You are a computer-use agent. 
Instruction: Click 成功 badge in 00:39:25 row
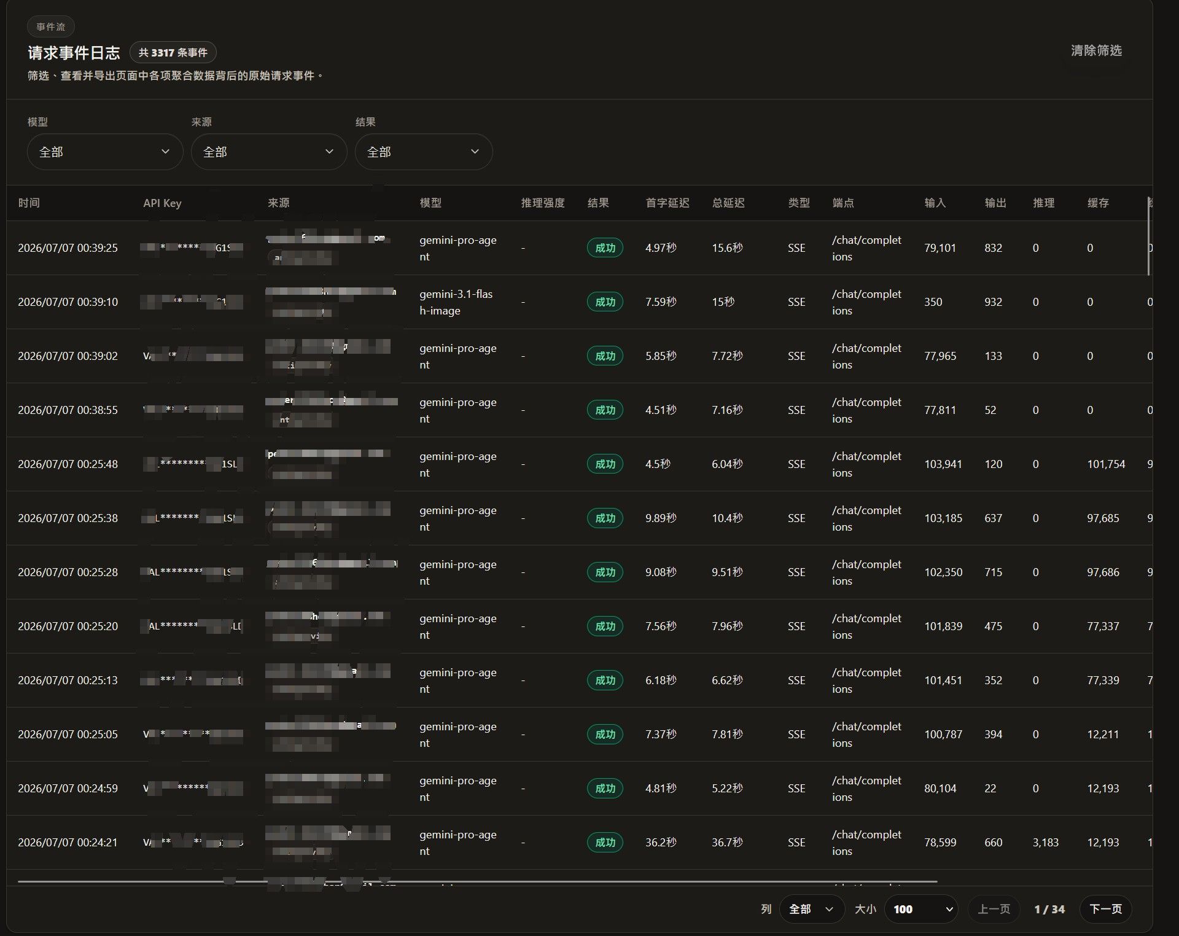point(605,248)
